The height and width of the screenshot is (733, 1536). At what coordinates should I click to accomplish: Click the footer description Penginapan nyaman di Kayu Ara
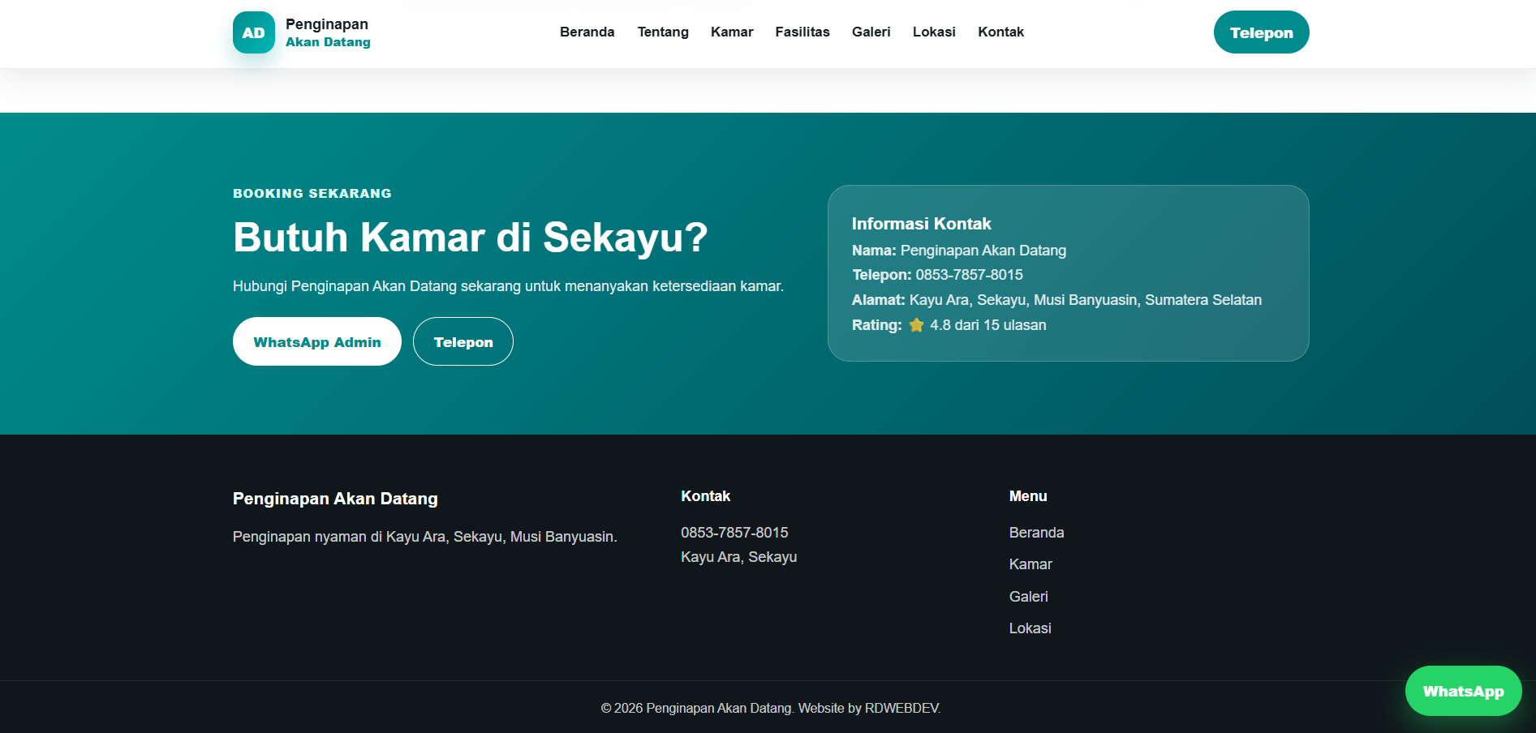click(424, 537)
